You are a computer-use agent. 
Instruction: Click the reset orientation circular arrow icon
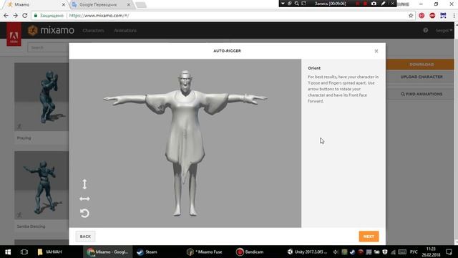click(x=84, y=213)
